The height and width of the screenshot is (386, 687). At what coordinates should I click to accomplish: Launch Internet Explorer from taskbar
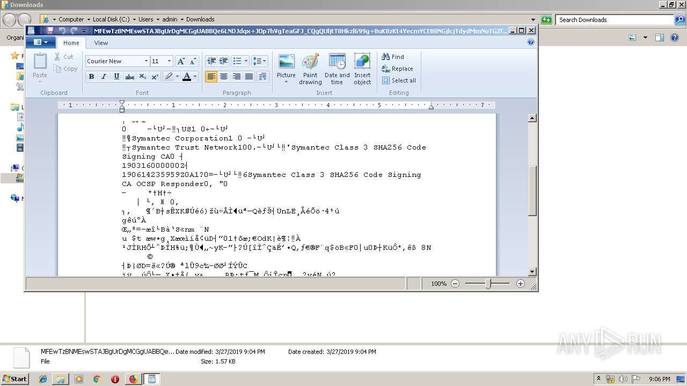tap(43, 379)
